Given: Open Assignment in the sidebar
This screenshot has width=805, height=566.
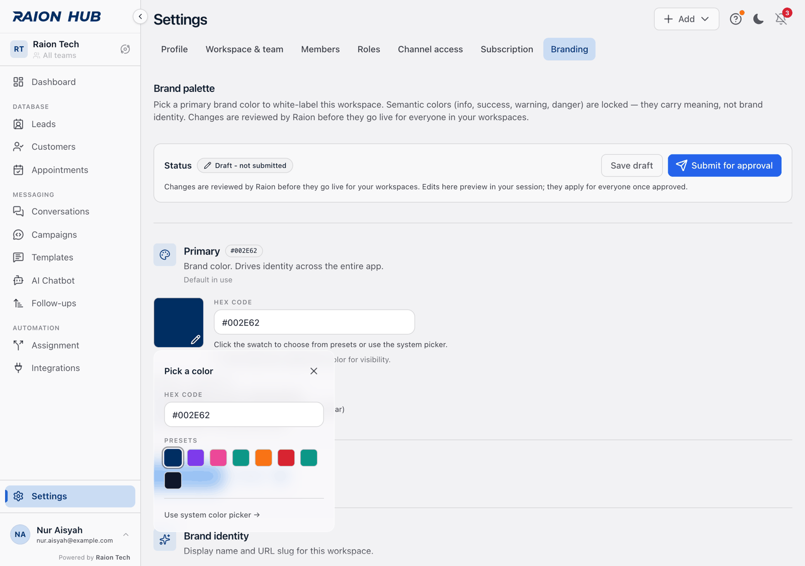Looking at the screenshot, I should (x=70, y=346).
